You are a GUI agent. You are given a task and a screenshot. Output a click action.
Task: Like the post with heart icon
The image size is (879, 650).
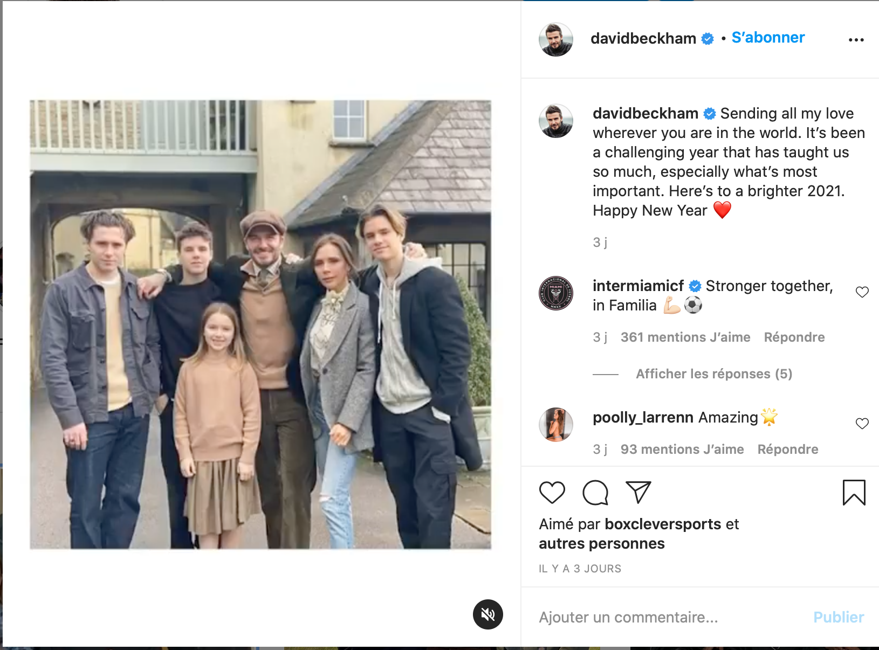point(552,492)
